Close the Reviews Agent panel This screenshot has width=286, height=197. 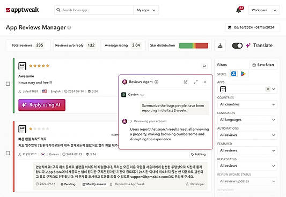coord(205,82)
